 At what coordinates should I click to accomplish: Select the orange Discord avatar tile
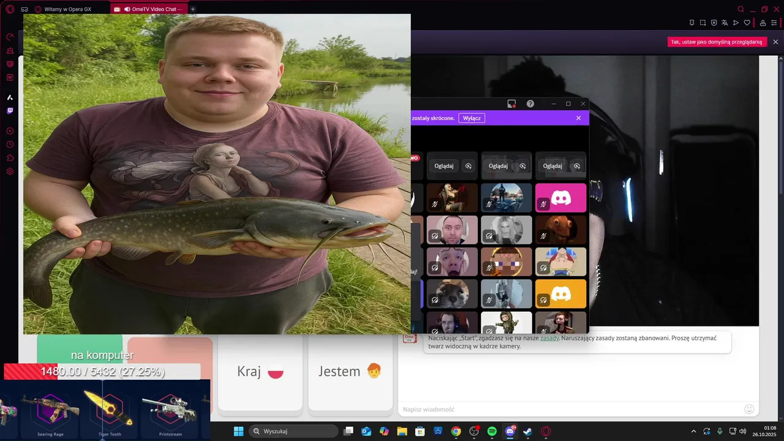click(x=561, y=293)
